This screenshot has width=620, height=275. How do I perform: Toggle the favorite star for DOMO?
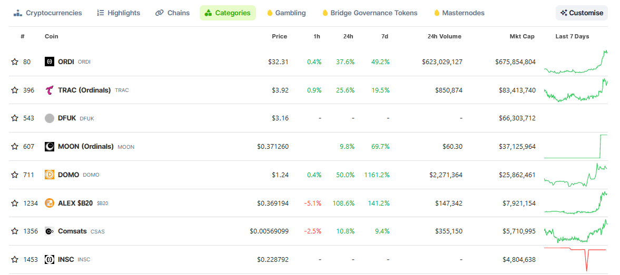15,175
